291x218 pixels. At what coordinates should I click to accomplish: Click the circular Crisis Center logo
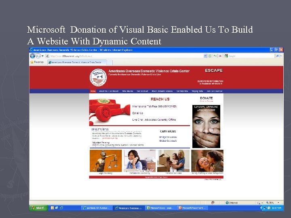tap(98, 78)
